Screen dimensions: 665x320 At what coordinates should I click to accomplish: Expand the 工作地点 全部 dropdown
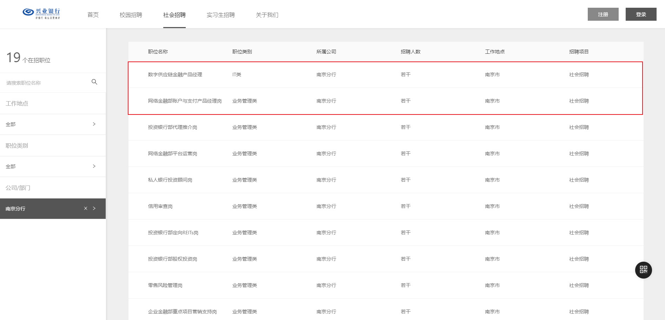click(x=53, y=124)
